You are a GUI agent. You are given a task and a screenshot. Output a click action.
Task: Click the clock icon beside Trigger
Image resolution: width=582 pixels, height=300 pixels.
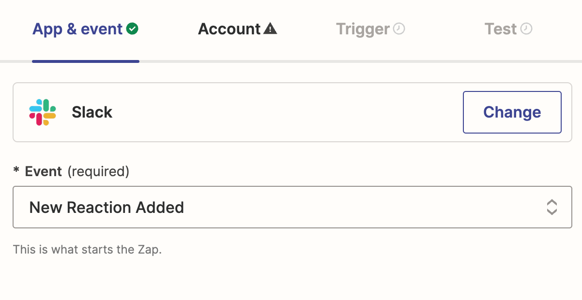[x=399, y=29]
